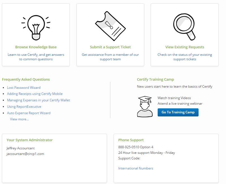
Task: Click 'Get assistance from a member' description
Action: pos(110,57)
